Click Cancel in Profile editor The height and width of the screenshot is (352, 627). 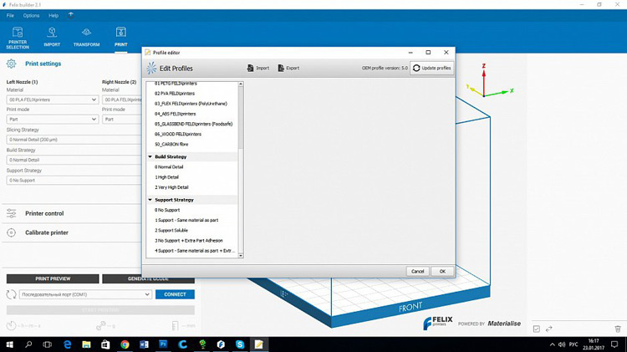click(417, 271)
